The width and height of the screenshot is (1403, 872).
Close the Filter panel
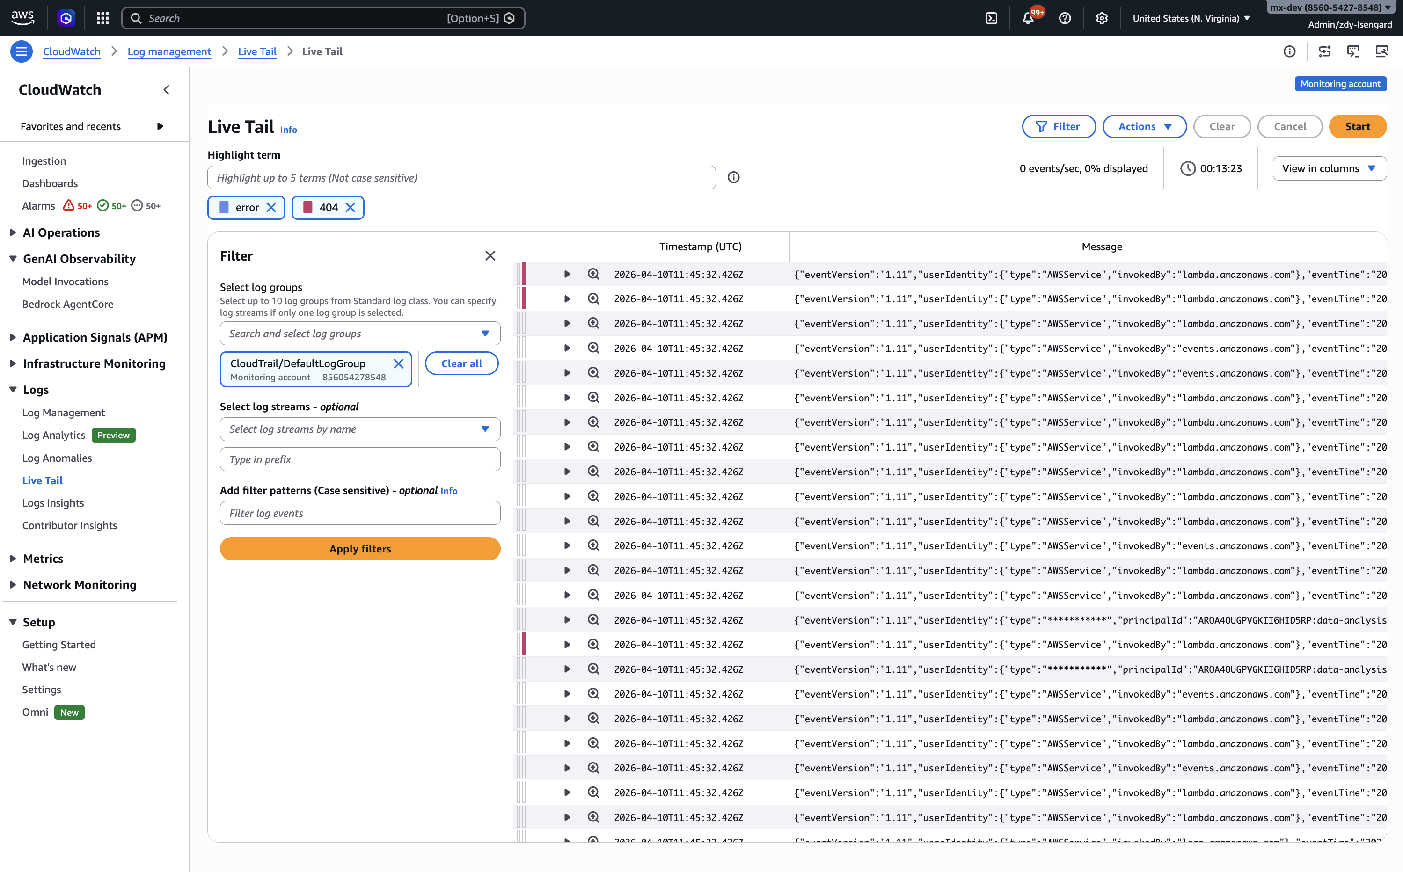point(490,255)
